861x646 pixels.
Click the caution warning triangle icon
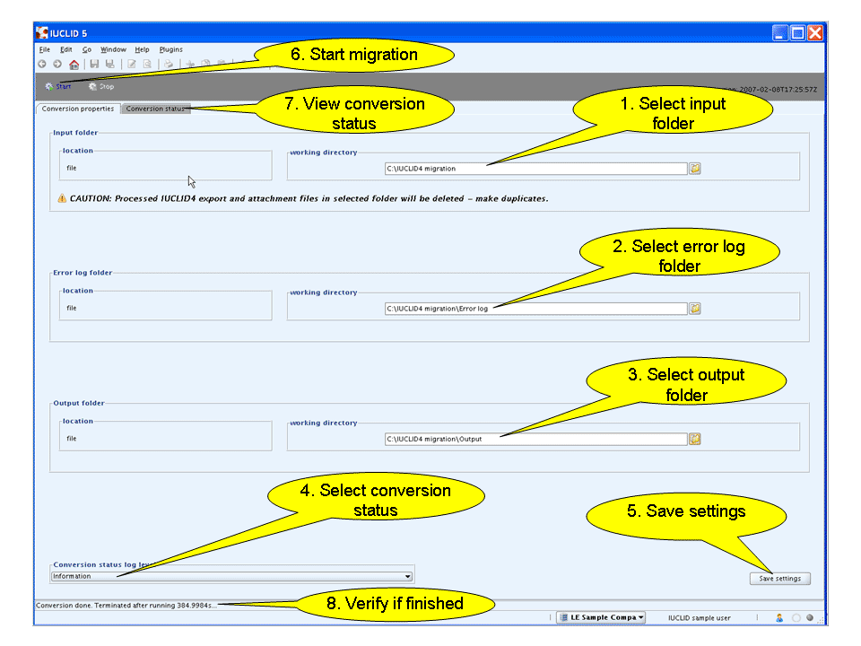[x=62, y=198]
